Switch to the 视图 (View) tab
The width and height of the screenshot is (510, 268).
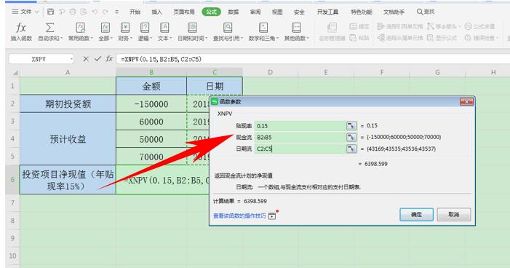tap(277, 12)
